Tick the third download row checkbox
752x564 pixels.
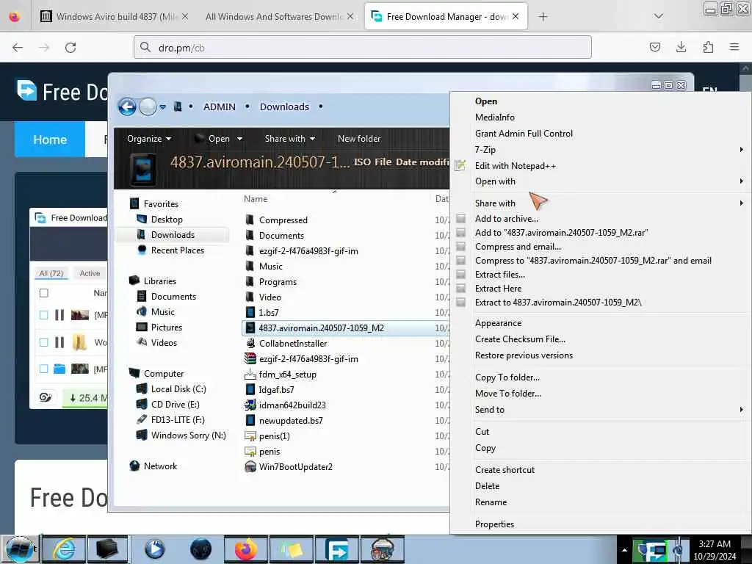(x=43, y=369)
